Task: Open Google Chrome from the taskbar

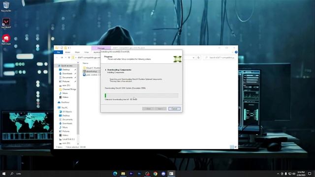Action: point(156,174)
